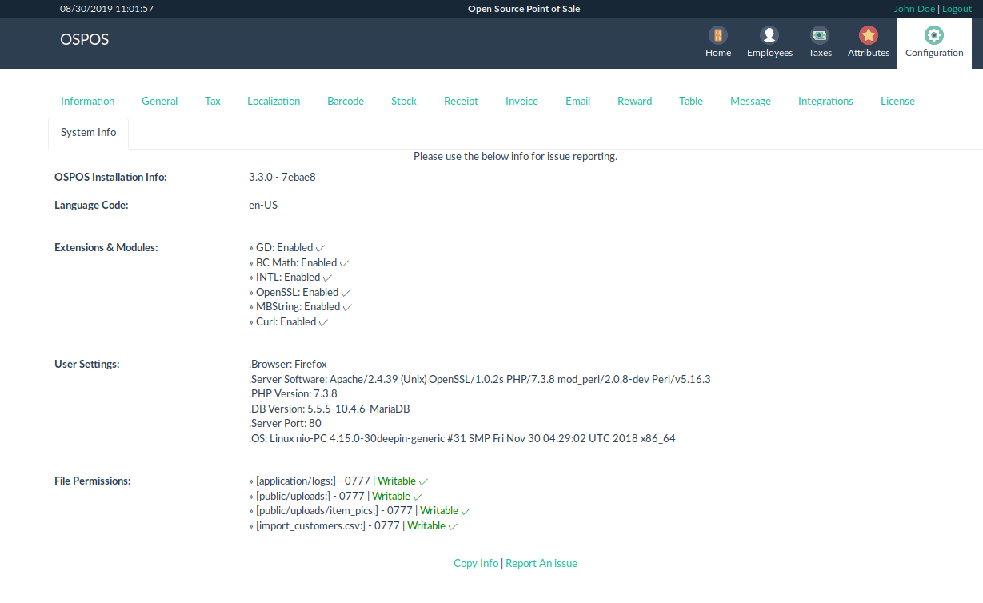Switch to the Invoice tab

[521, 101]
